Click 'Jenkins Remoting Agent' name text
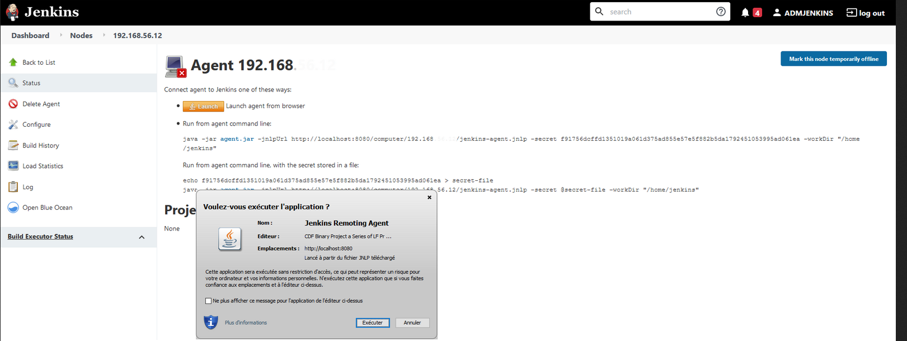Viewport: 907px width, 341px height. (x=346, y=223)
